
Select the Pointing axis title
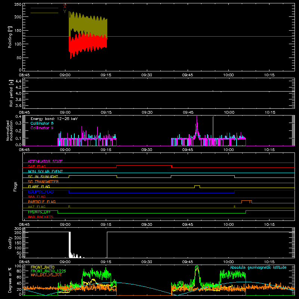pos(10,37)
